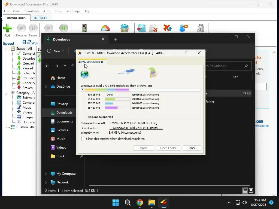
Task: Select Completed status filter in DAP tree
Action: pos(26,54)
